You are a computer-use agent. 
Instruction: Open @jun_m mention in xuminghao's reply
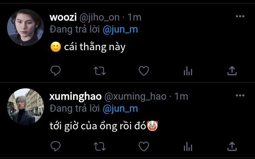click(120, 109)
